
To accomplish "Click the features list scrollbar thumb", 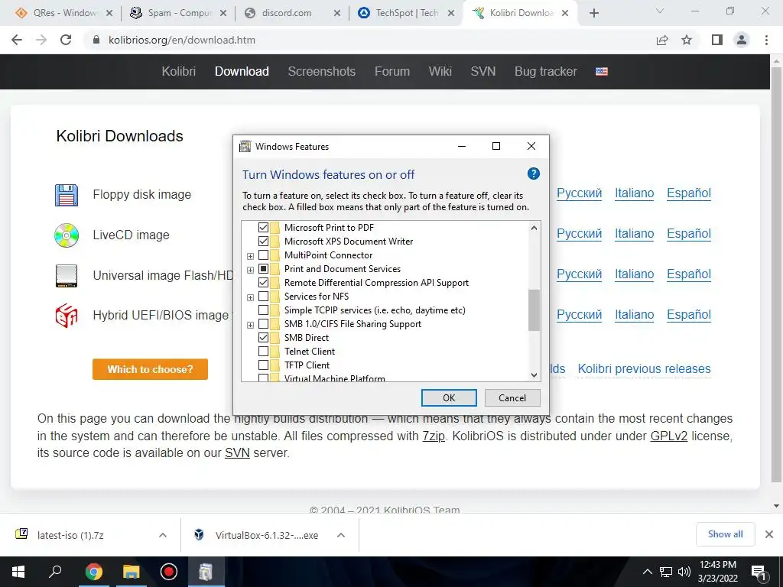I will tap(534, 310).
